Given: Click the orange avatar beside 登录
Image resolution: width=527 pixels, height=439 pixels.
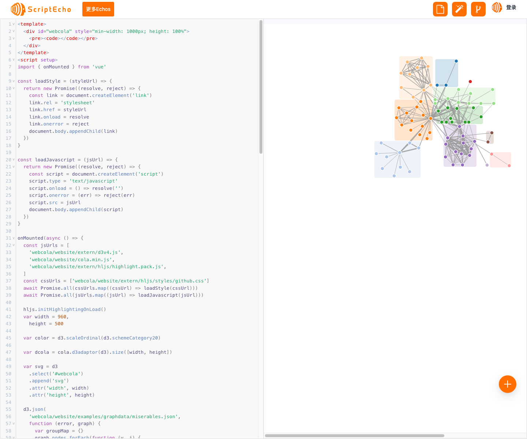Looking at the screenshot, I should (x=497, y=7).
